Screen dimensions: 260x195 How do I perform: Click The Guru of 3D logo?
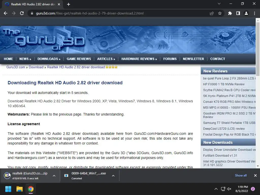click(x=44, y=39)
